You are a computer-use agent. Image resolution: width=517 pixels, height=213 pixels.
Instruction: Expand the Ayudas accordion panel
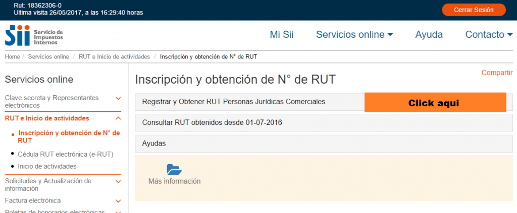click(154, 144)
